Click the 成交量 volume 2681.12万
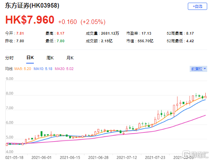Viewport: 211px width, 161px height. click(110, 33)
